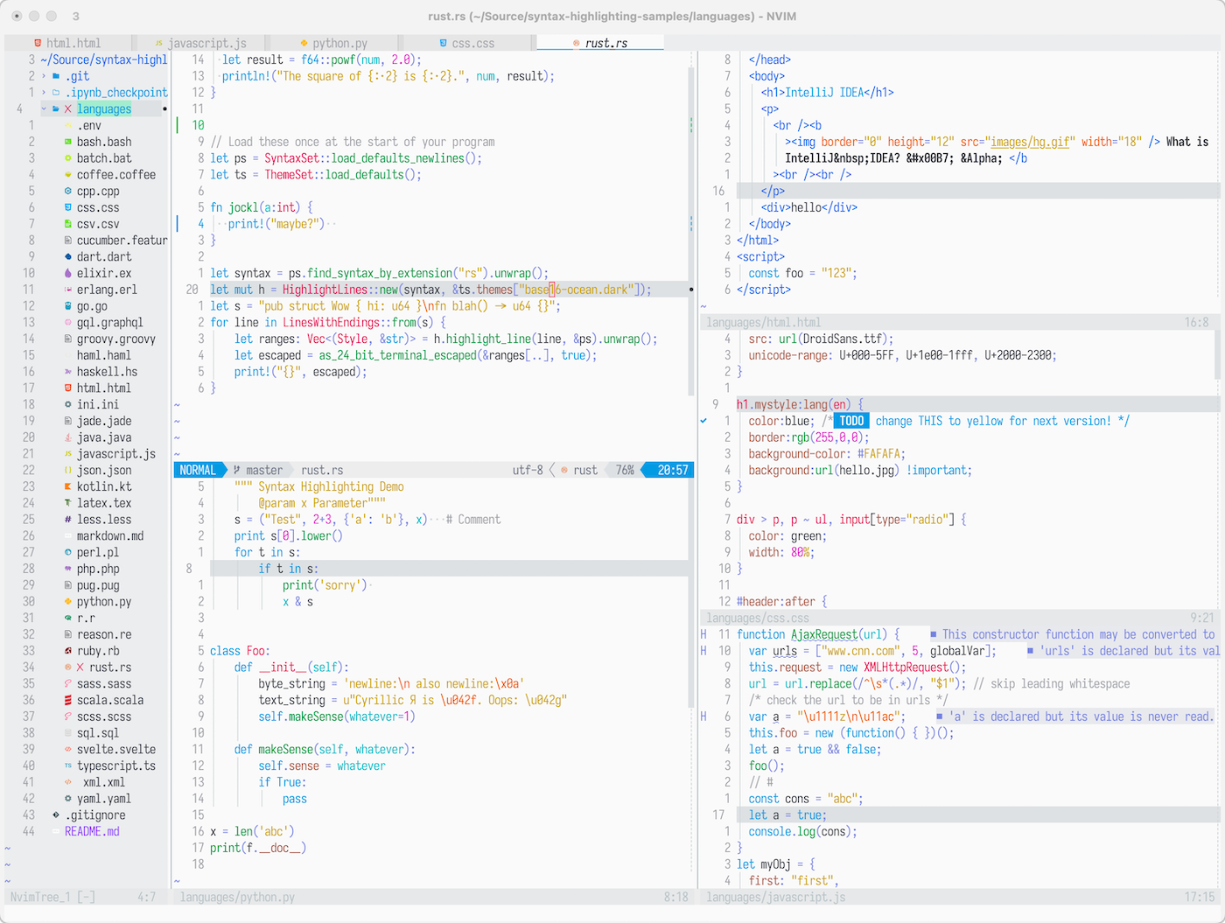
Task: Switch to the css.css tab
Action: (466, 43)
